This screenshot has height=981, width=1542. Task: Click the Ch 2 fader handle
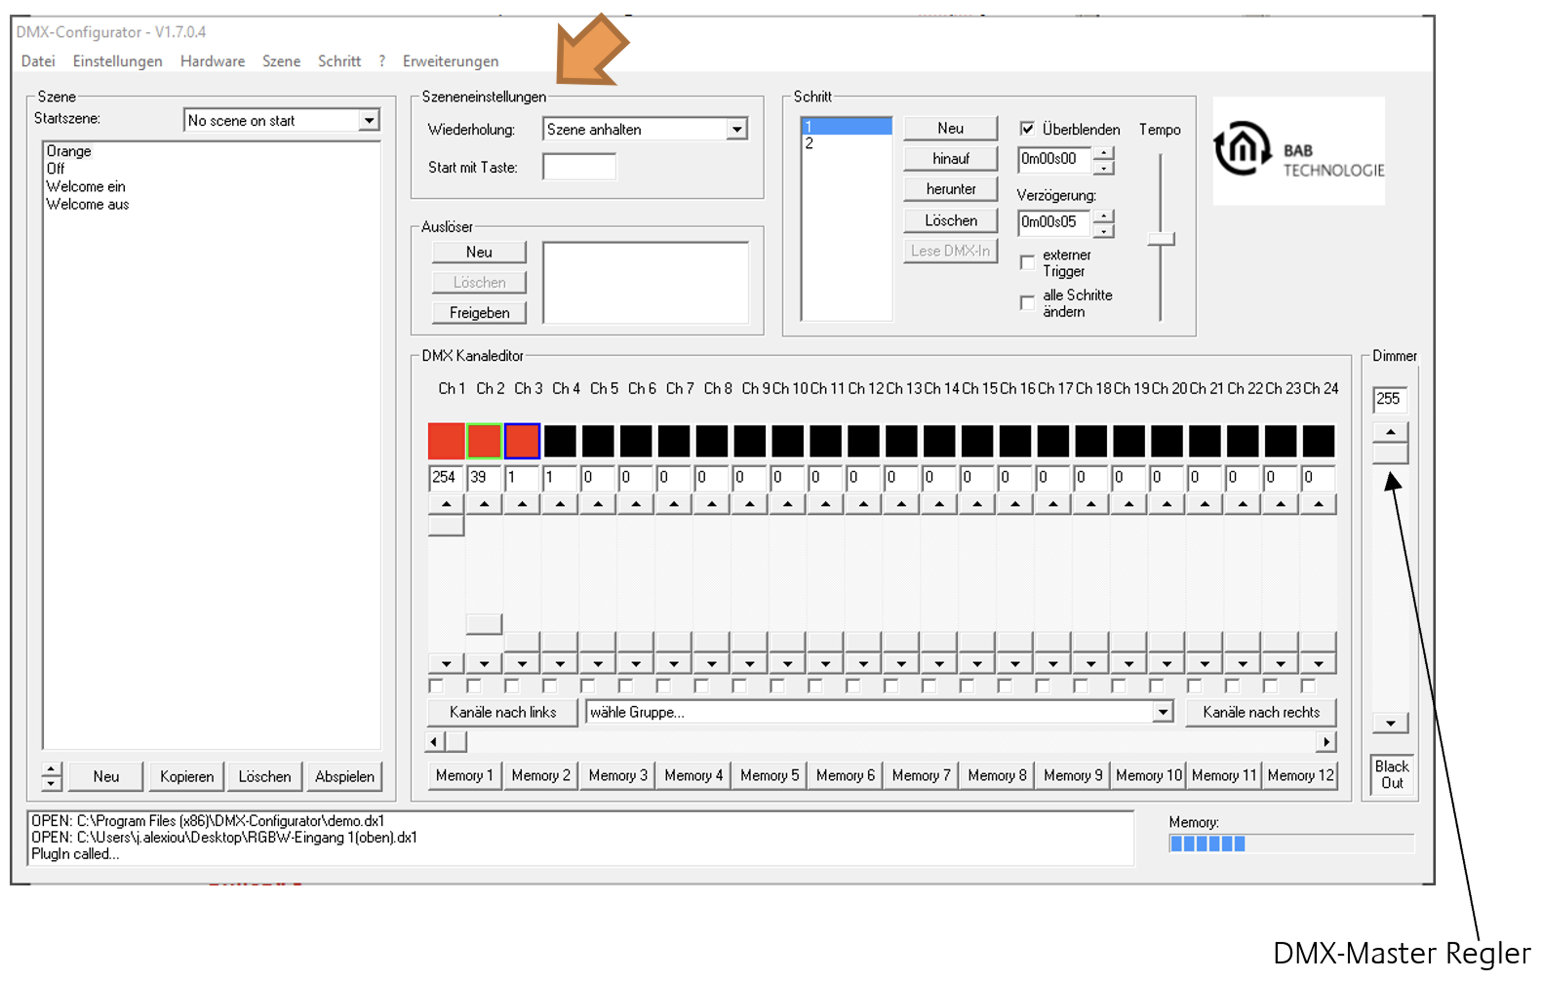pos(484,624)
